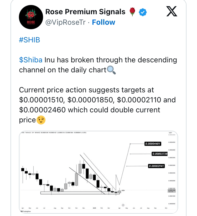Follow the VipRoseTr account
Viewport: 197px width, 216px height.
[x=103, y=22]
